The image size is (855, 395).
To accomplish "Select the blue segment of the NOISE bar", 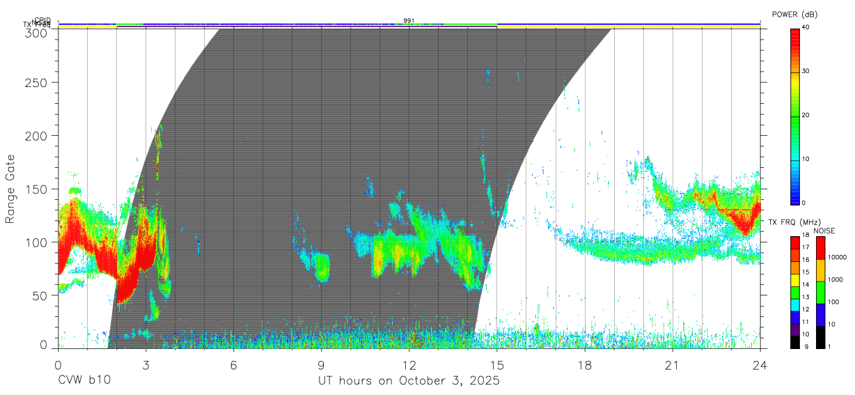I will click(821, 314).
